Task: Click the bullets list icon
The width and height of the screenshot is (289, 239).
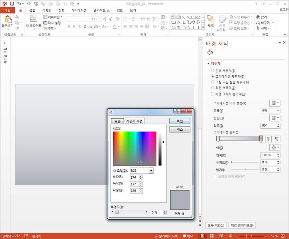Action: 125,19
